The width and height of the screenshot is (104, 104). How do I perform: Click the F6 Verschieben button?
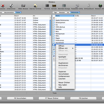[20, 98]
